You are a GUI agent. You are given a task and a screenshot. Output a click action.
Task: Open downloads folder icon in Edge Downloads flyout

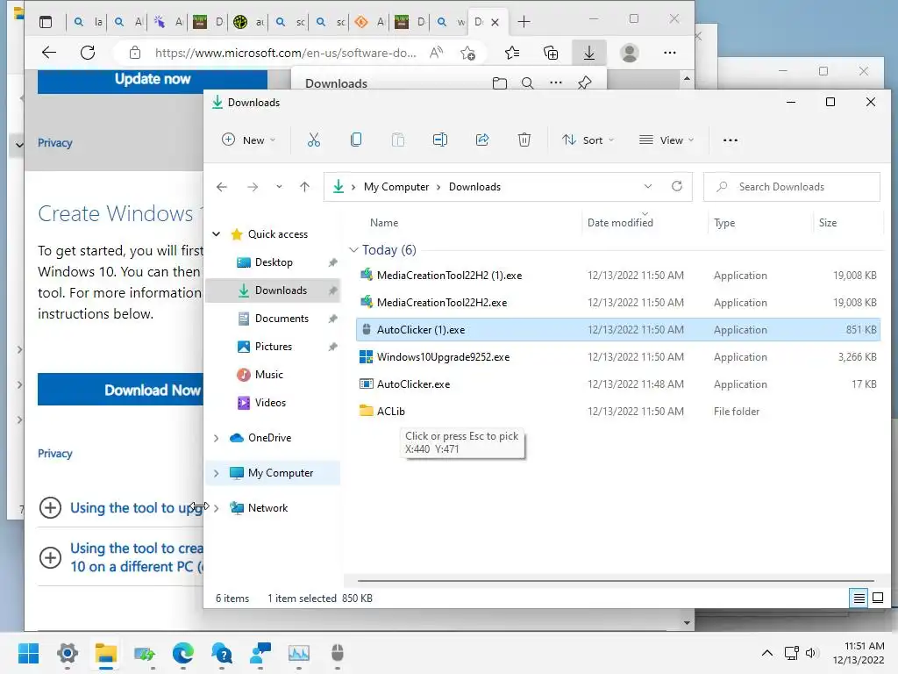tap(499, 83)
